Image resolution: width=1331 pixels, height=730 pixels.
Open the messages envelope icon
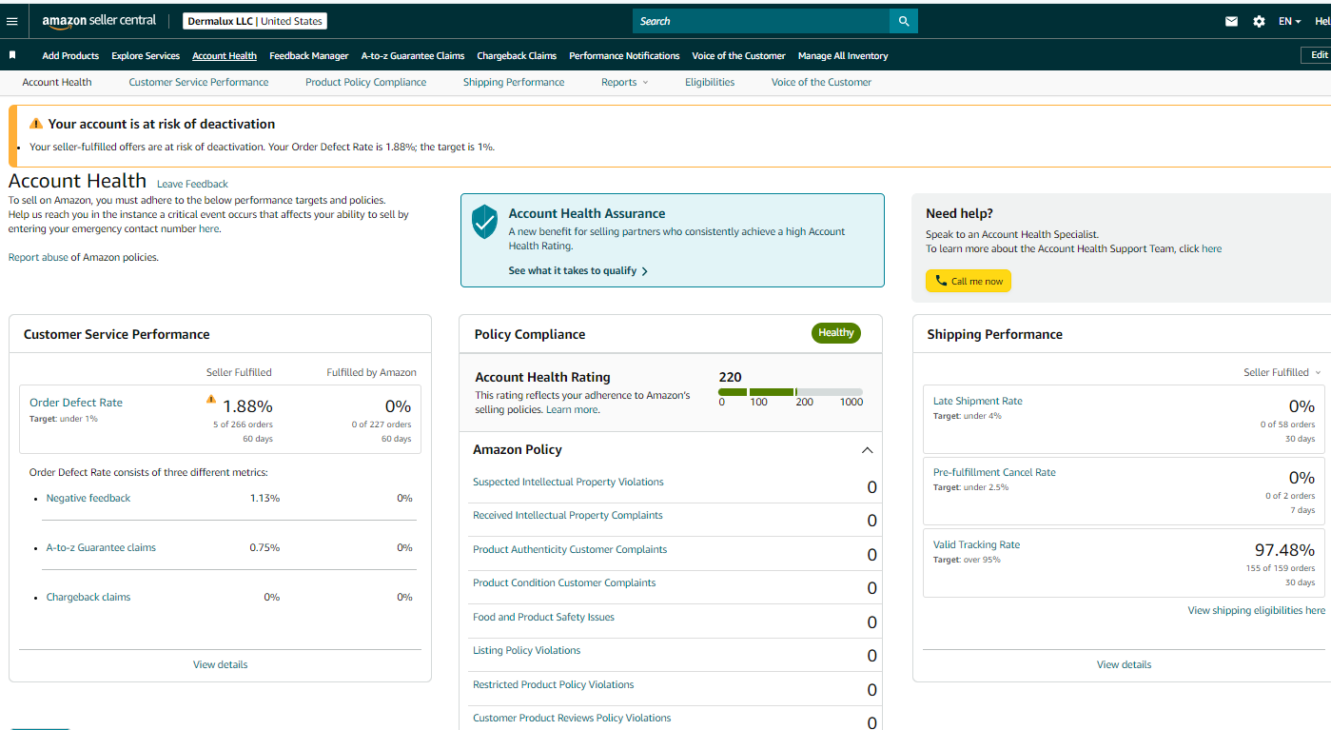(1232, 21)
